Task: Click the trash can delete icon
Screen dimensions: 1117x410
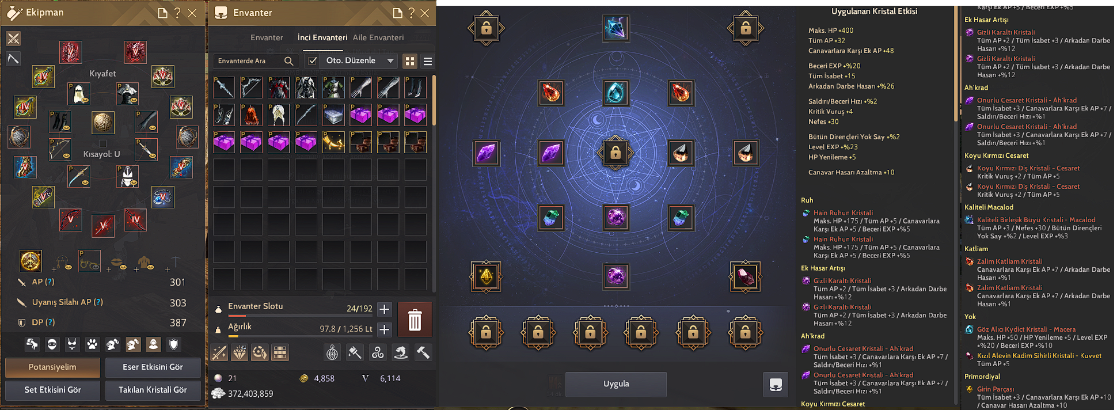Action: 415,320
